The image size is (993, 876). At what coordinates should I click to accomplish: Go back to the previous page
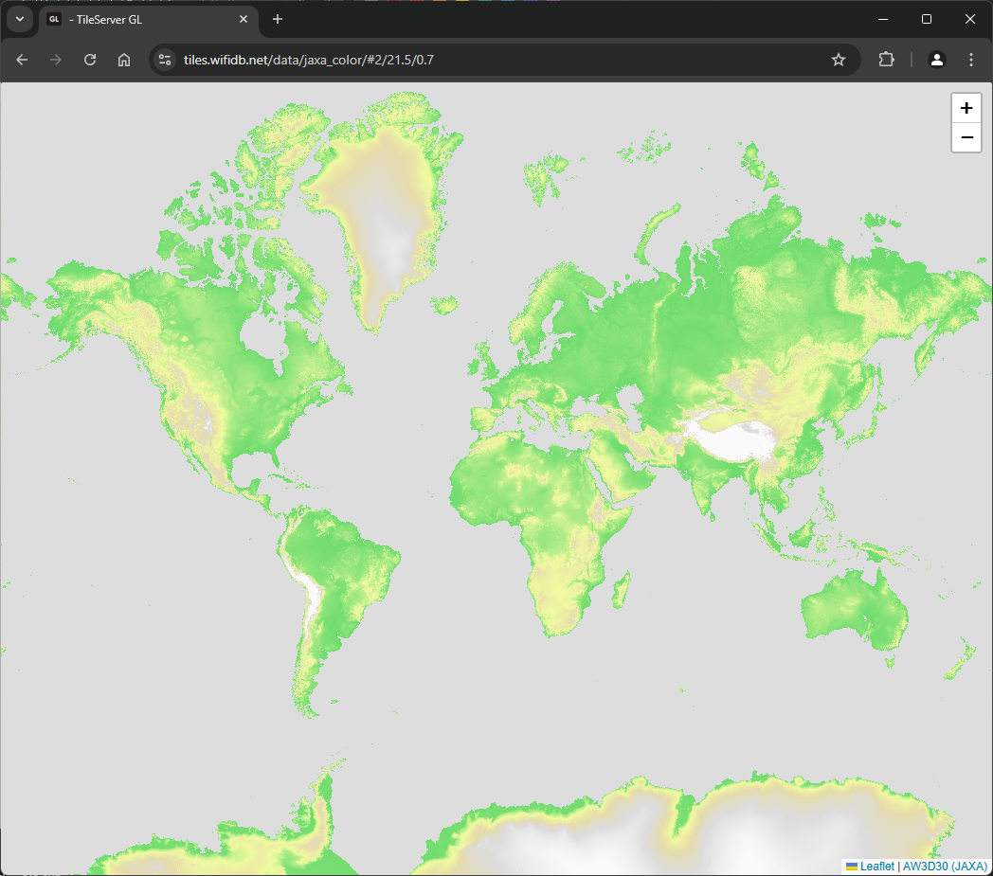tap(22, 60)
